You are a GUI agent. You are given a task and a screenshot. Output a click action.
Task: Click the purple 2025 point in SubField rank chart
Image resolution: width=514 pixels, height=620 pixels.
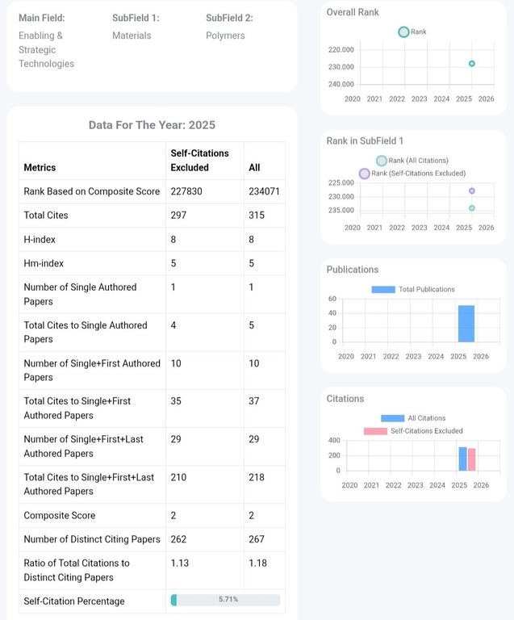click(x=472, y=191)
